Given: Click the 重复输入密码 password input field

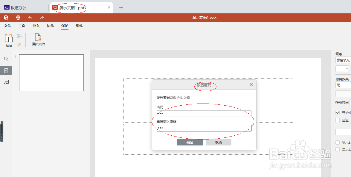Looking at the screenshot, I should pos(204,128).
